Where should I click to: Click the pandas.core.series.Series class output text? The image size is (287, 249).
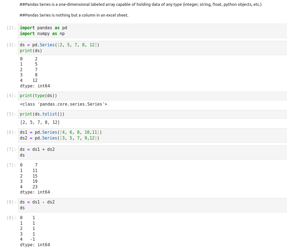[x=63, y=104]
